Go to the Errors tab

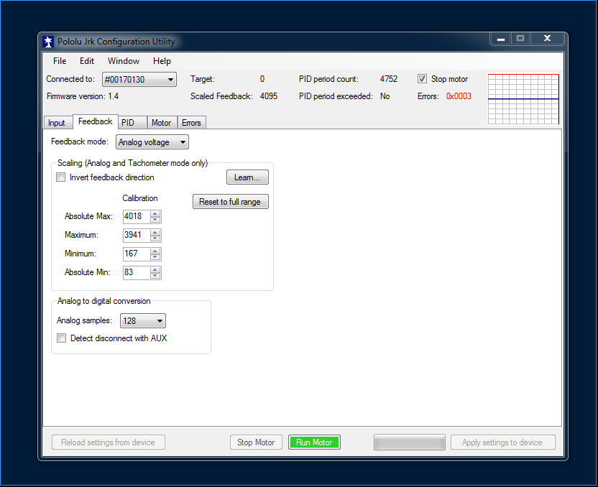click(191, 123)
